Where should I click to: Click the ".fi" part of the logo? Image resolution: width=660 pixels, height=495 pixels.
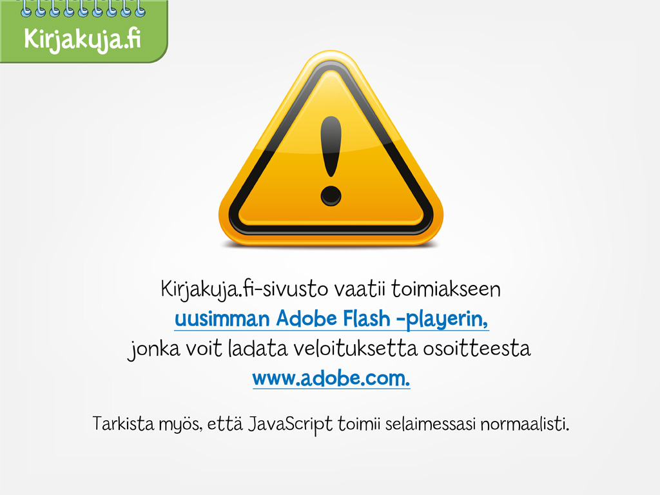(131, 38)
